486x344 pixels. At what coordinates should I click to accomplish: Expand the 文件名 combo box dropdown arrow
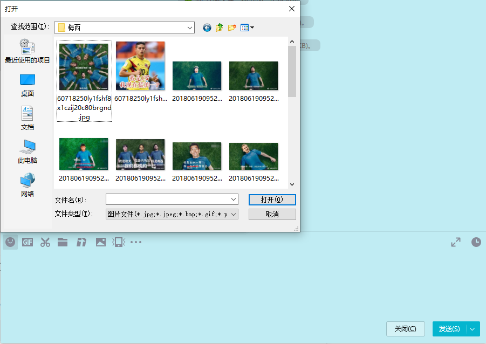[234, 199]
